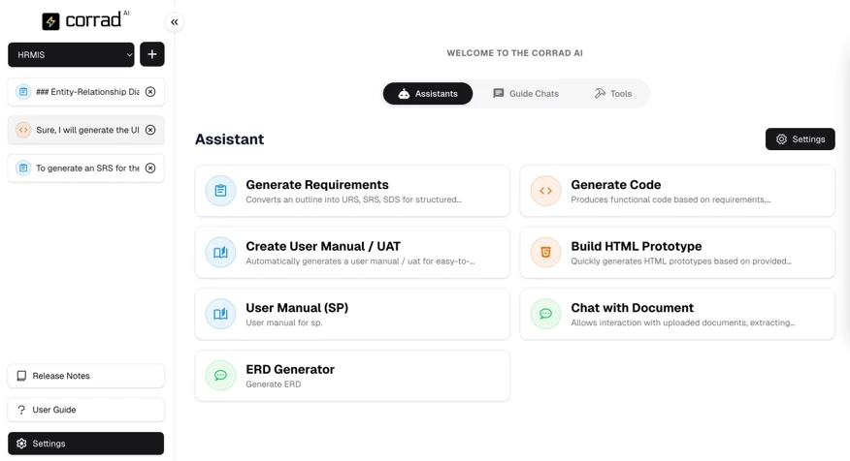Click the 'corrad' wordmark text
Image resolution: width=850 pixels, height=461 pixels.
pyautogui.click(x=93, y=20)
